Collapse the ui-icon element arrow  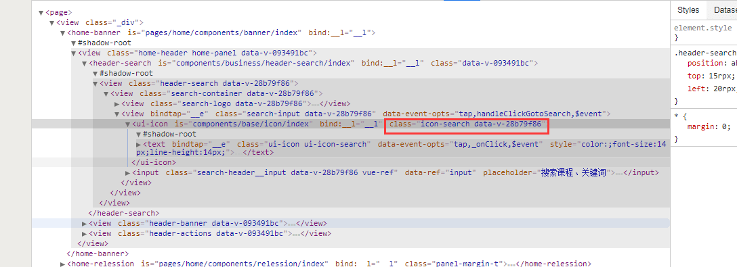[128, 124]
